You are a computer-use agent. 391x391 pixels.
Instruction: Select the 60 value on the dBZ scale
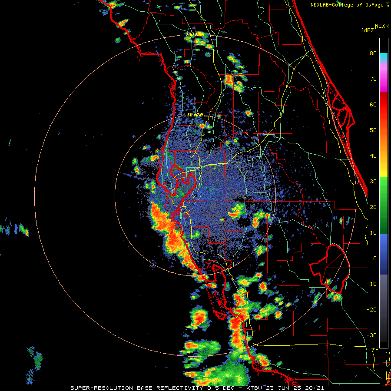point(373,104)
